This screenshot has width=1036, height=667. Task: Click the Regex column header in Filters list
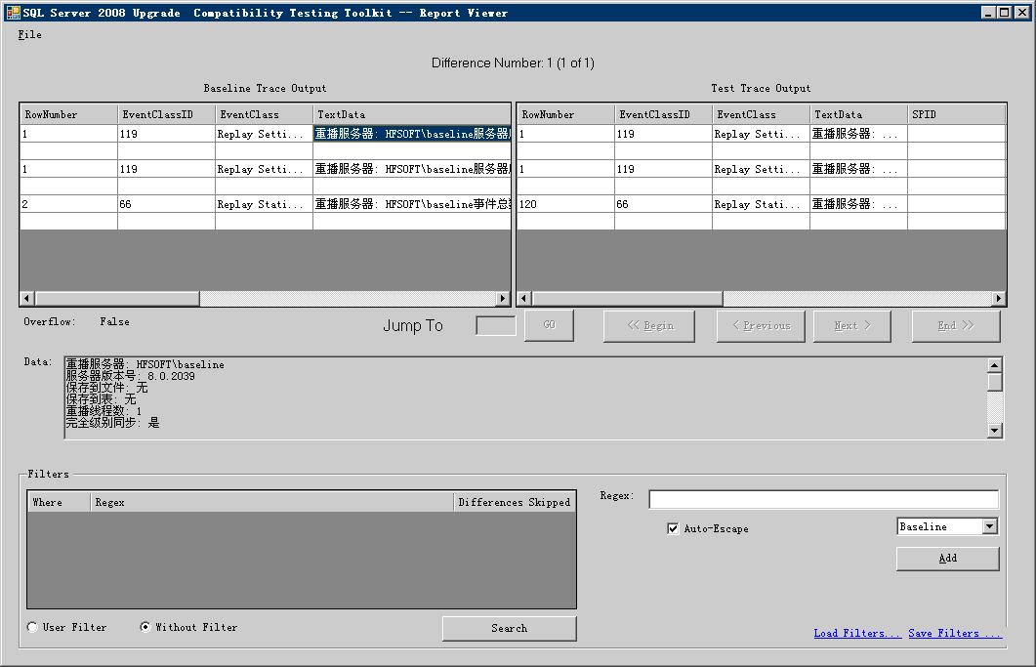coord(271,502)
